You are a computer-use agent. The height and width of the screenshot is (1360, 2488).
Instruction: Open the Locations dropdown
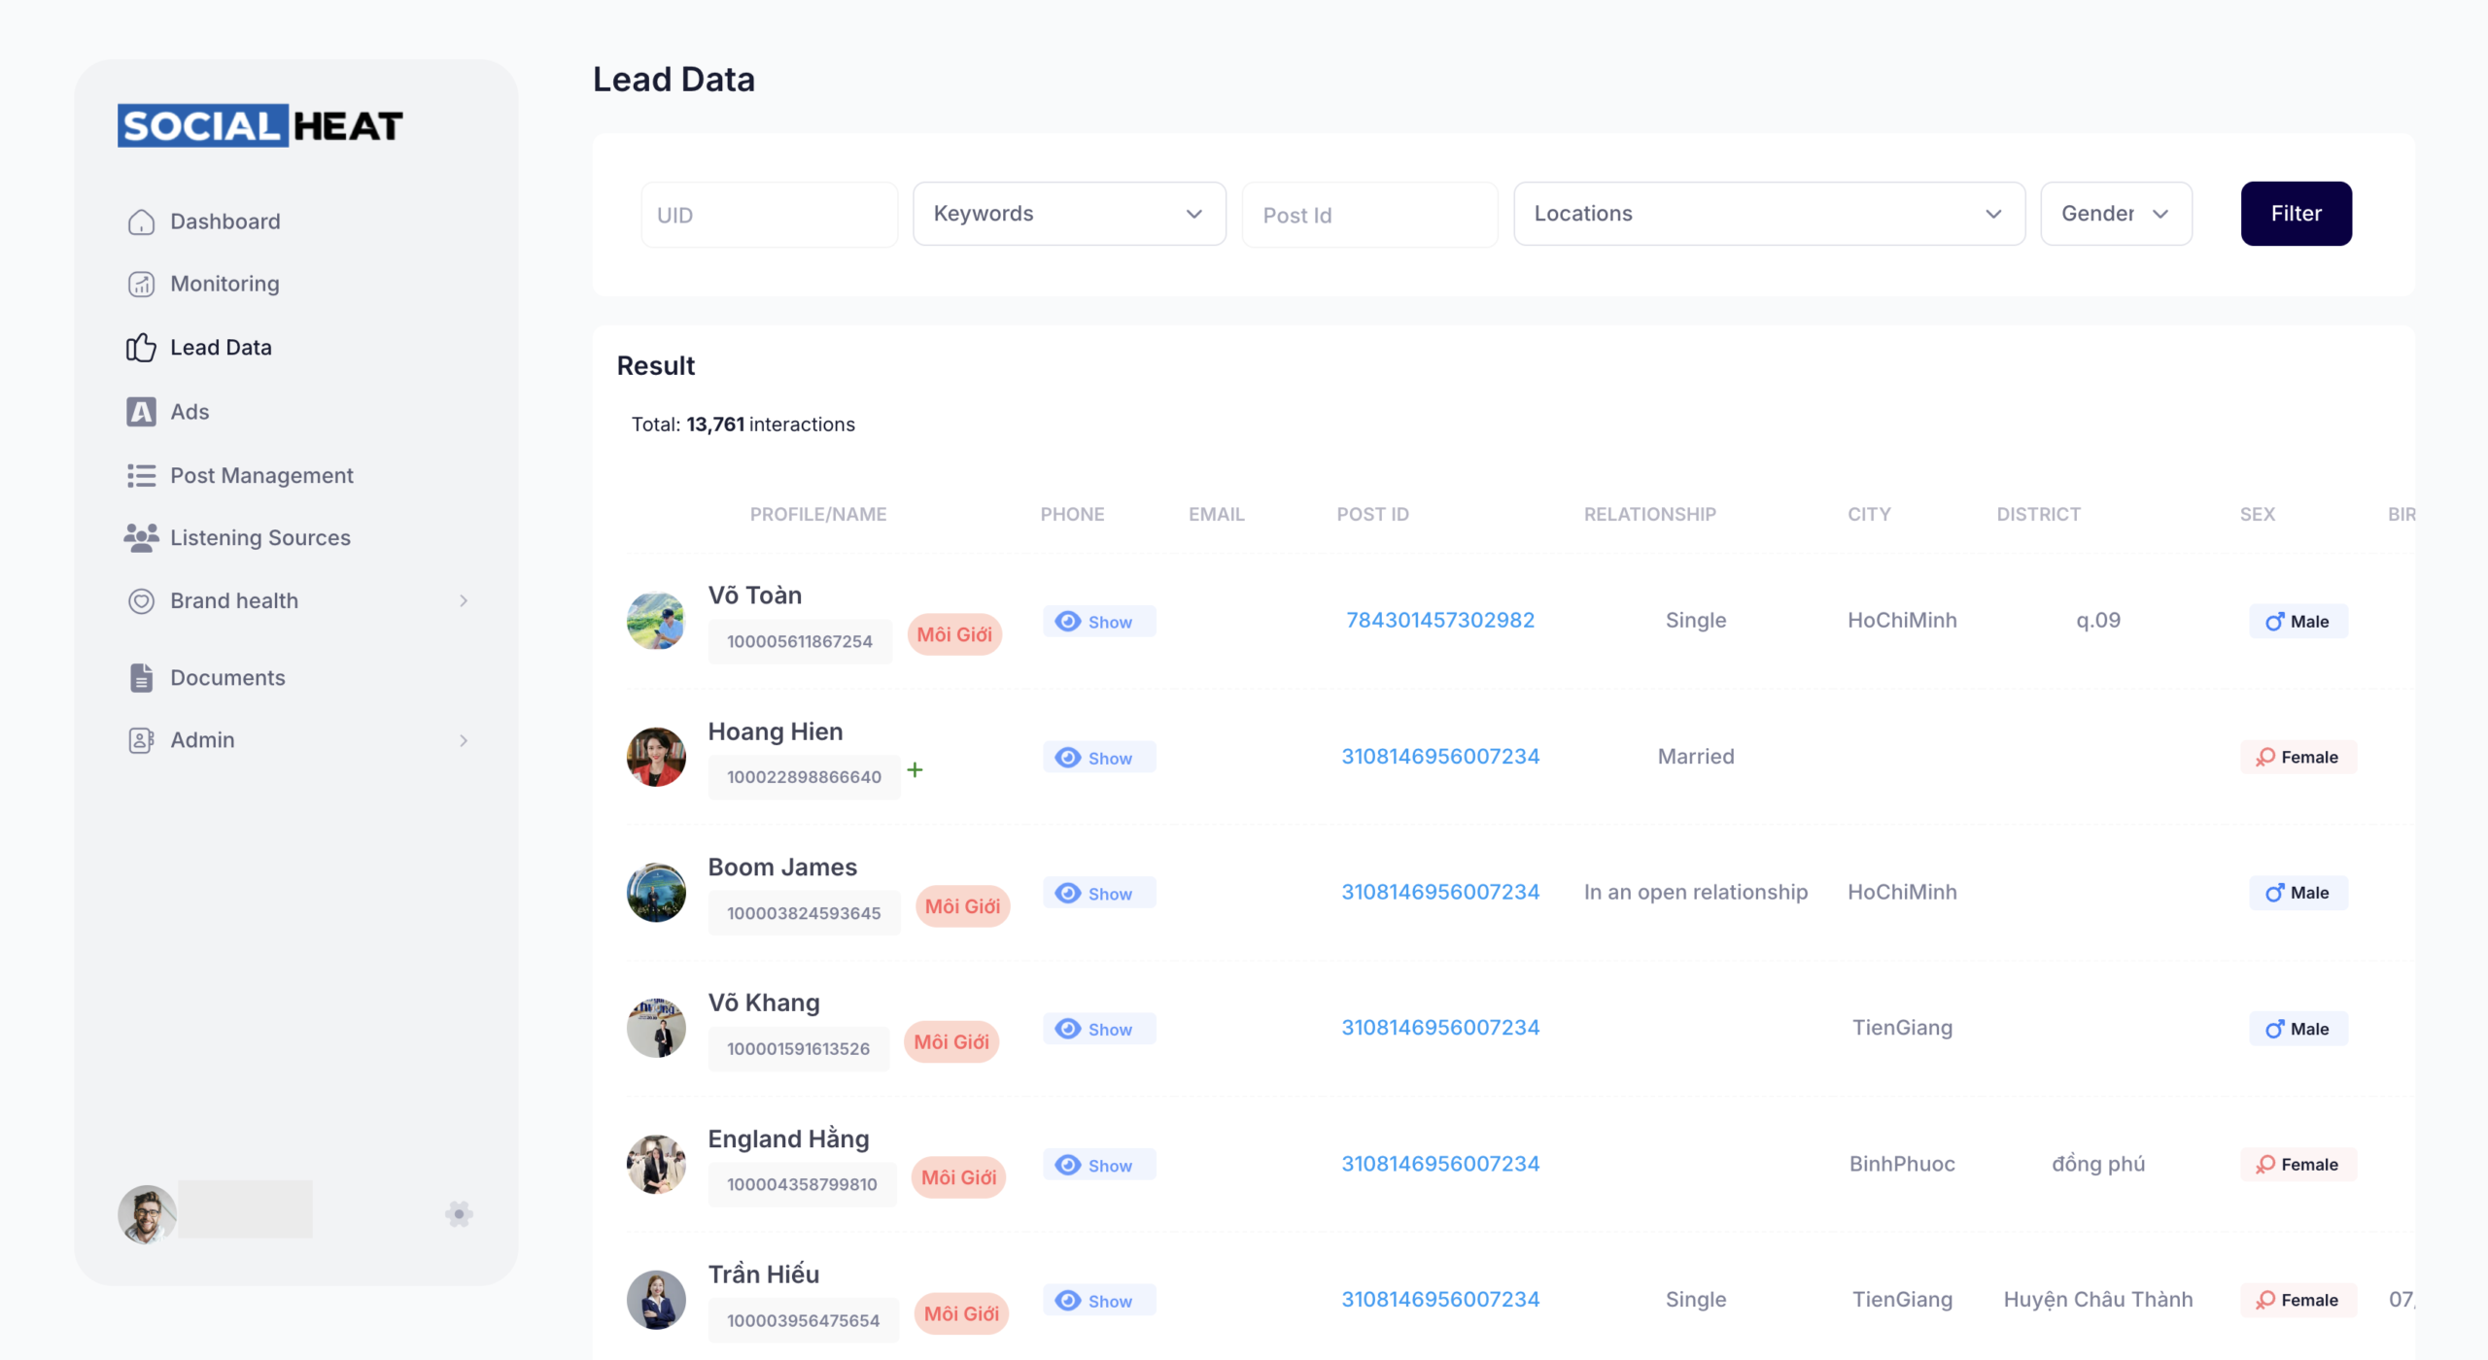coord(1768,214)
